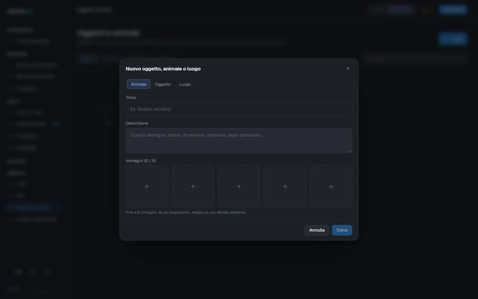Cancel with the Annulla button

[x=317, y=230]
